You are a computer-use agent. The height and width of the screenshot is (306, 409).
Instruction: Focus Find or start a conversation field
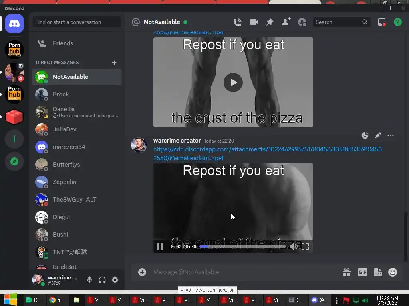(76, 22)
